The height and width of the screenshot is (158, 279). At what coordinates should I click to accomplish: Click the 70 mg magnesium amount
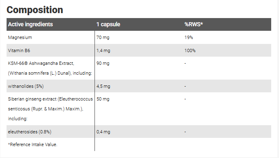(x=103, y=37)
